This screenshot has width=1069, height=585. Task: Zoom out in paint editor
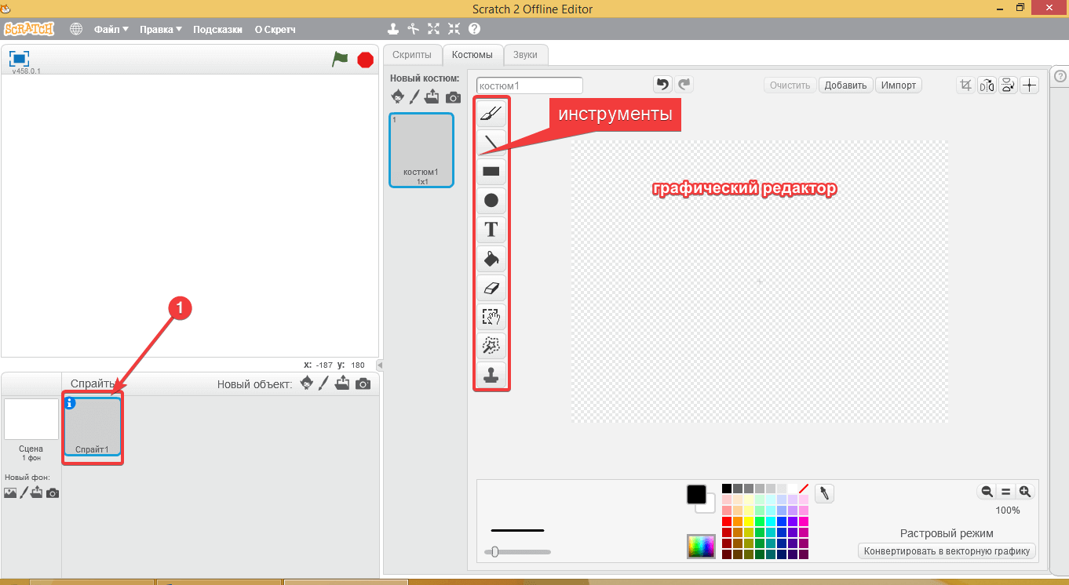click(987, 492)
